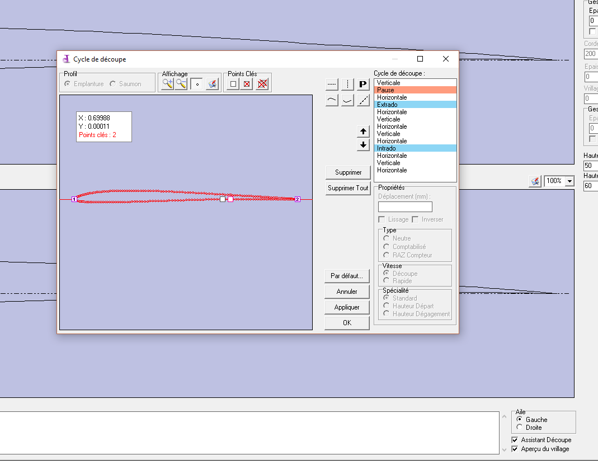Toggle the point display button in Affichage
This screenshot has width=598, height=469.
pyautogui.click(x=196, y=84)
